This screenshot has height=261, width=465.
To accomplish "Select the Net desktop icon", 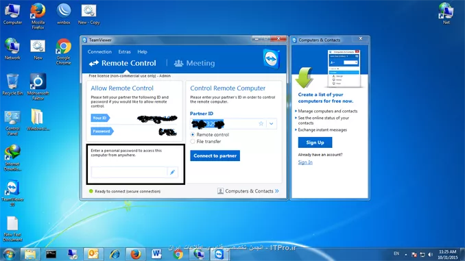I will [x=446, y=13].
